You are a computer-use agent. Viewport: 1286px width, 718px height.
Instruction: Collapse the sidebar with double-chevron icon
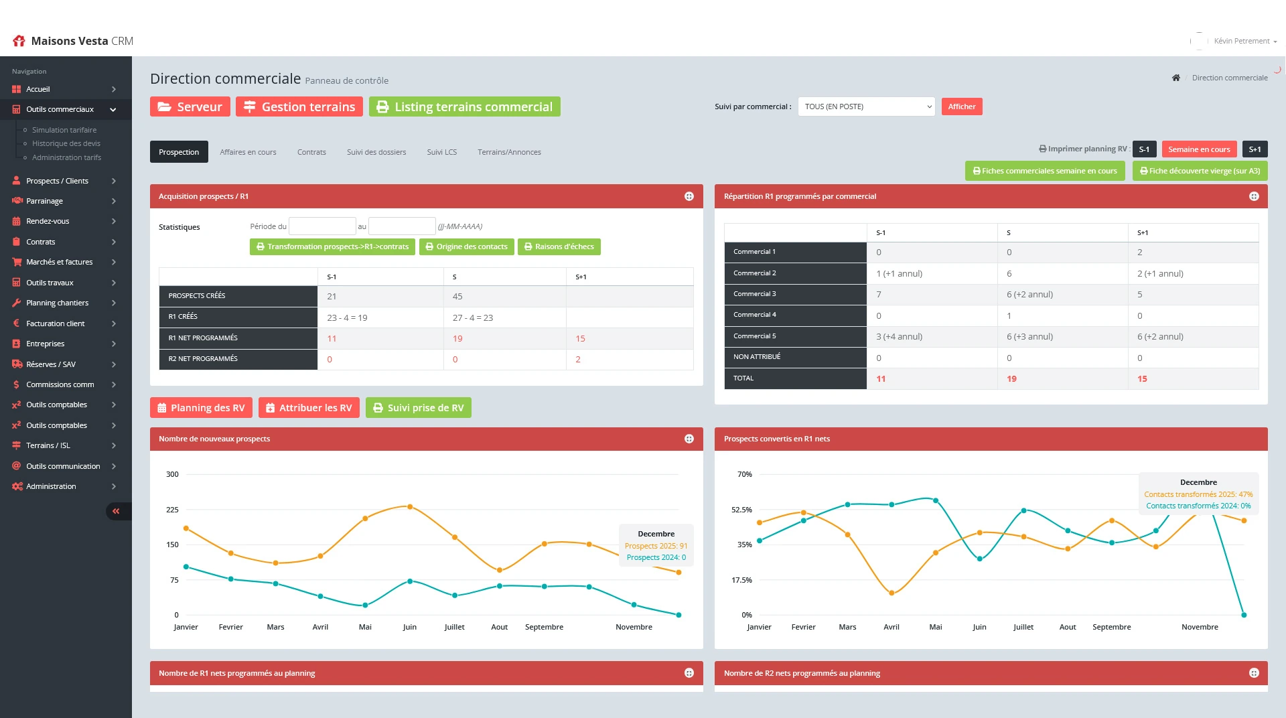117,512
